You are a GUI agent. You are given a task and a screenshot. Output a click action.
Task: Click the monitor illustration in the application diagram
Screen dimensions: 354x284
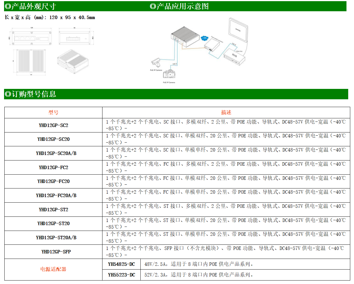[238, 30]
